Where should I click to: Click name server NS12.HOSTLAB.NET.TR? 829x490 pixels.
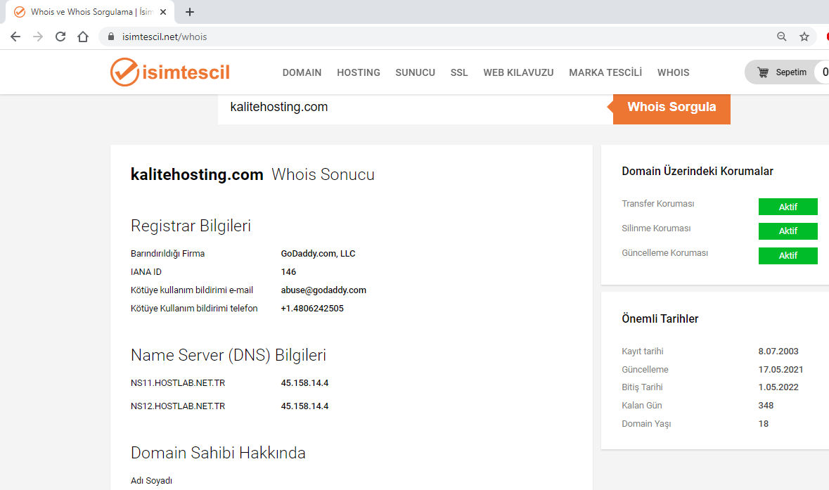(178, 406)
